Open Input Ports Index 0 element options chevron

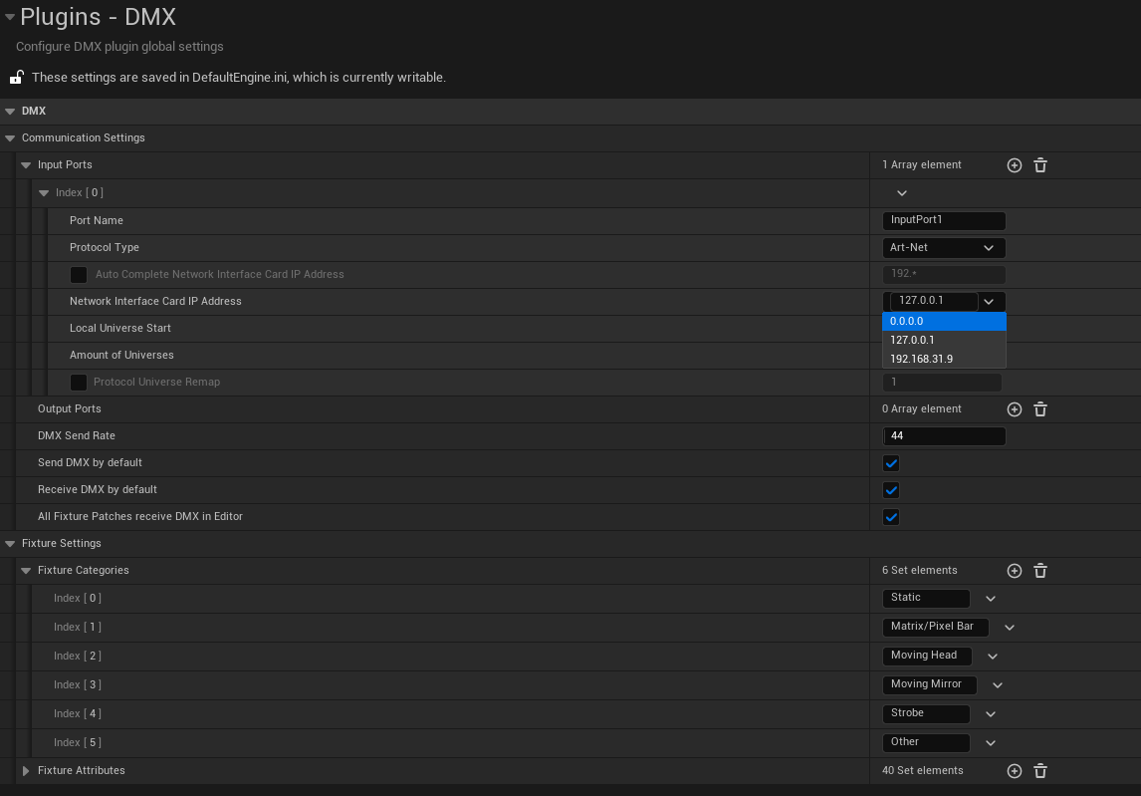pyautogui.click(x=902, y=193)
